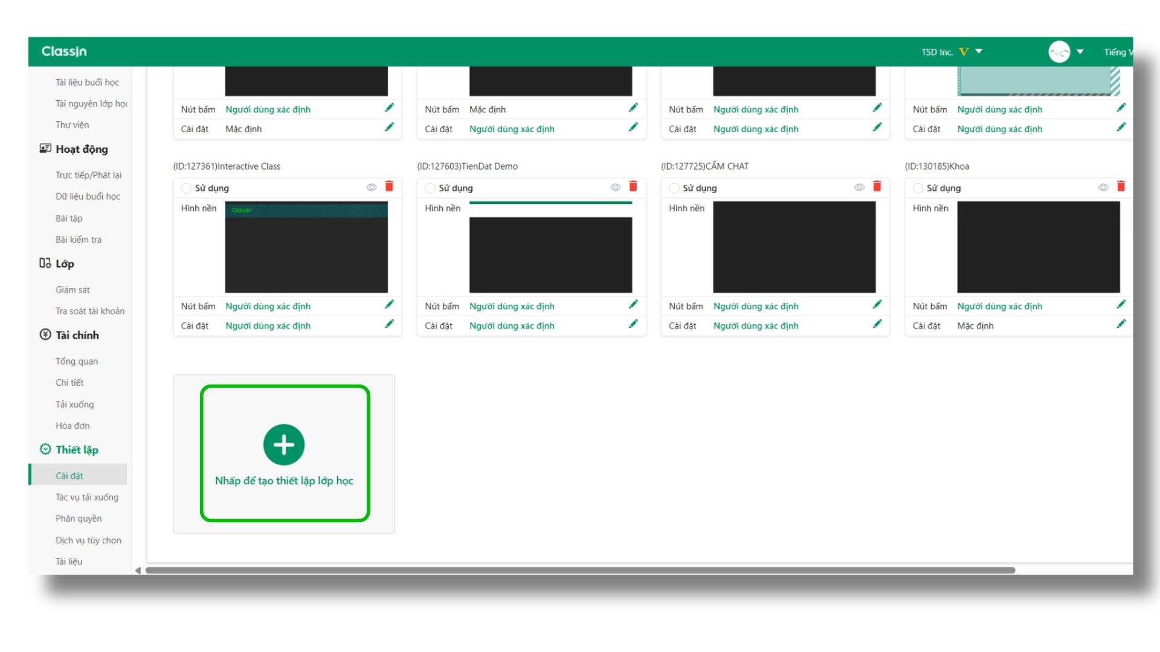This screenshot has width=1160, height=652.
Task: Click green plus to create classroom setting
Action: click(x=284, y=445)
